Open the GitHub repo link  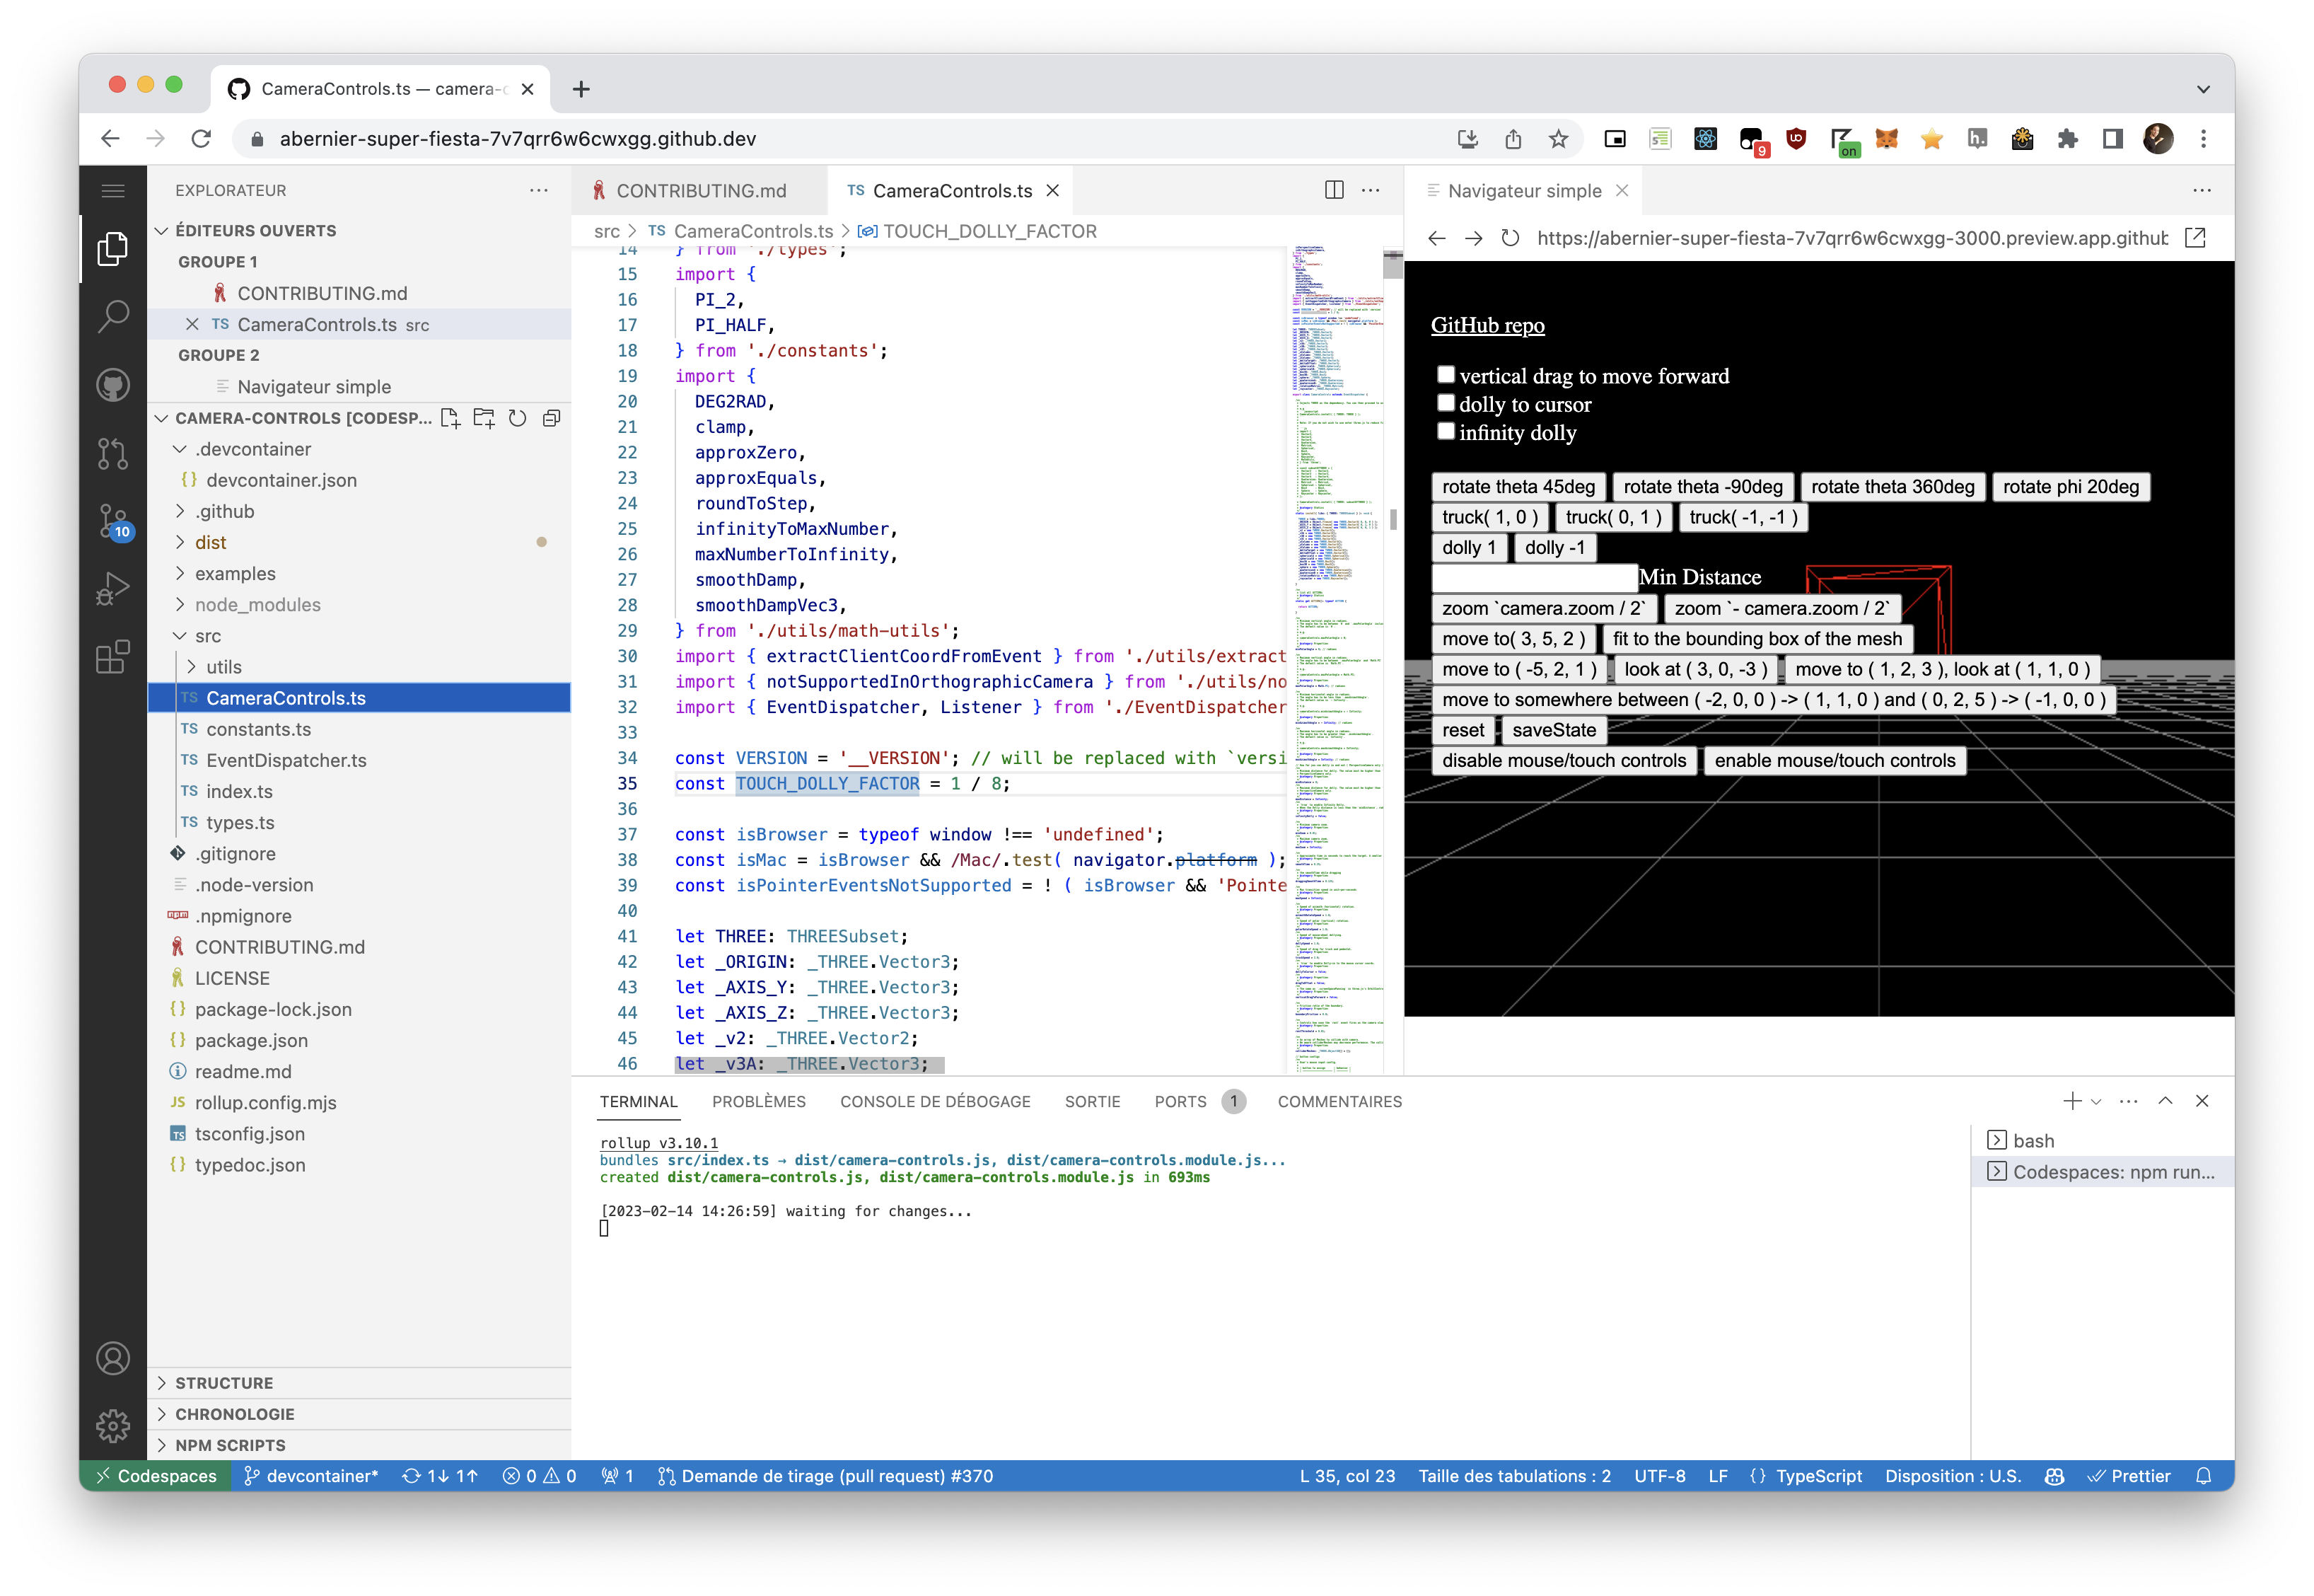(1487, 325)
